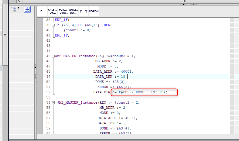The image size is (239, 141).
Task: Click line number 53 in the gutter
Action: [x=47, y=97]
